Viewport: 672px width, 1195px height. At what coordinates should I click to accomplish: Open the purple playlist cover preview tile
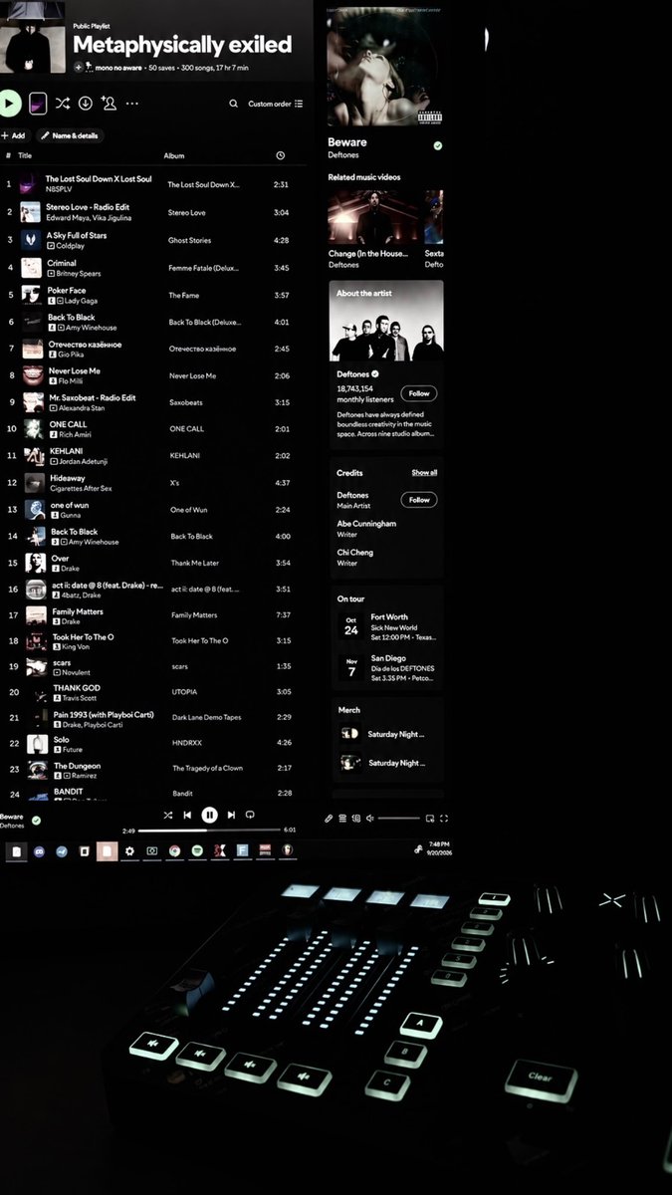[x=38, y=103]
